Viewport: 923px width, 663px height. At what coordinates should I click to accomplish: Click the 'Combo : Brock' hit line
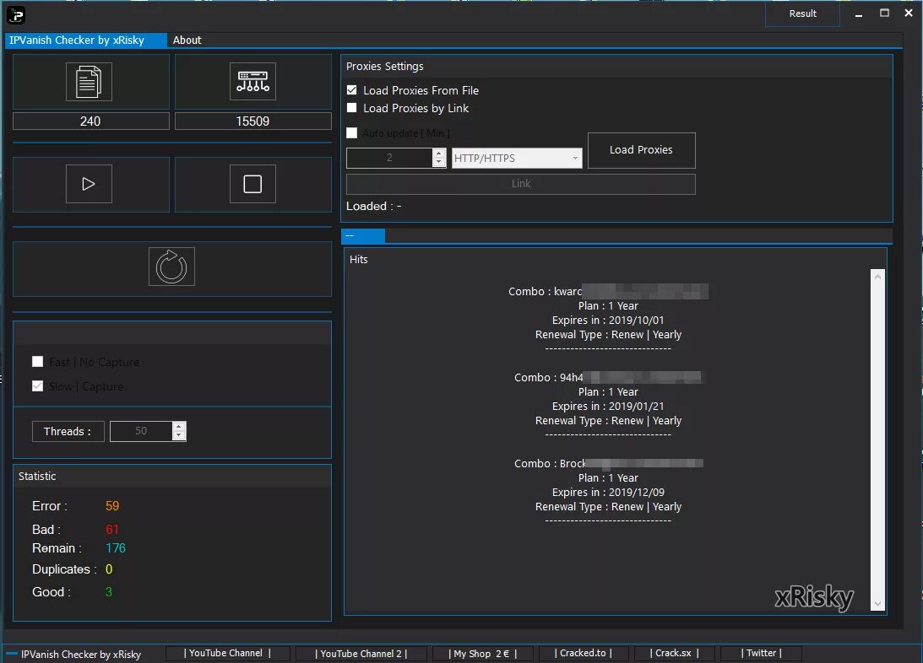tap(608, 463)
